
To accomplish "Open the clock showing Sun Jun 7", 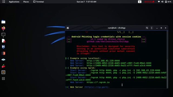I will coord(86,2).
